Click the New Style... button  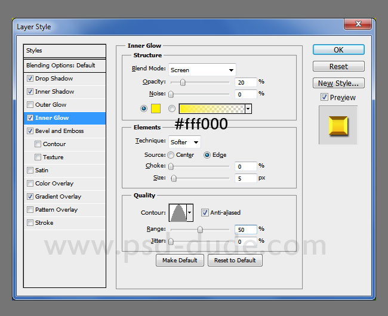coord(338,83)
